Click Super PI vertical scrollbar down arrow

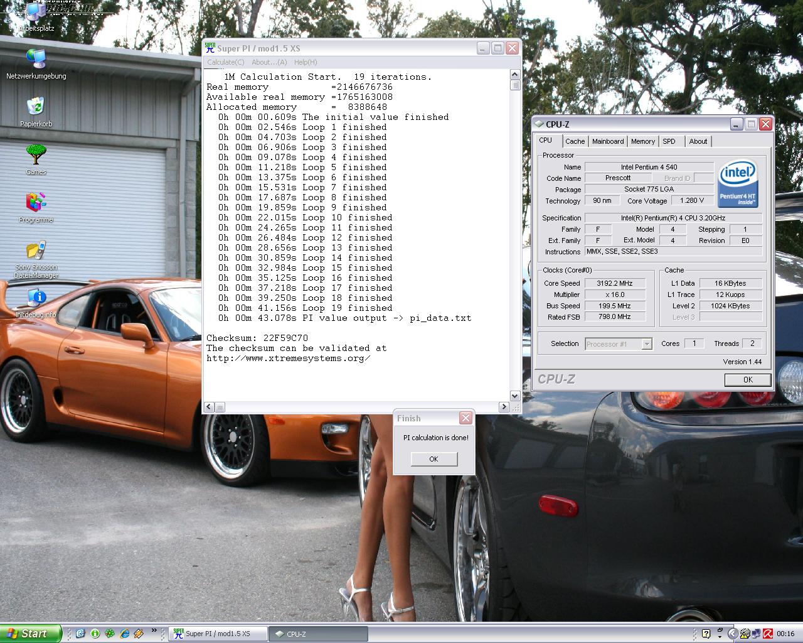(515, 396)
